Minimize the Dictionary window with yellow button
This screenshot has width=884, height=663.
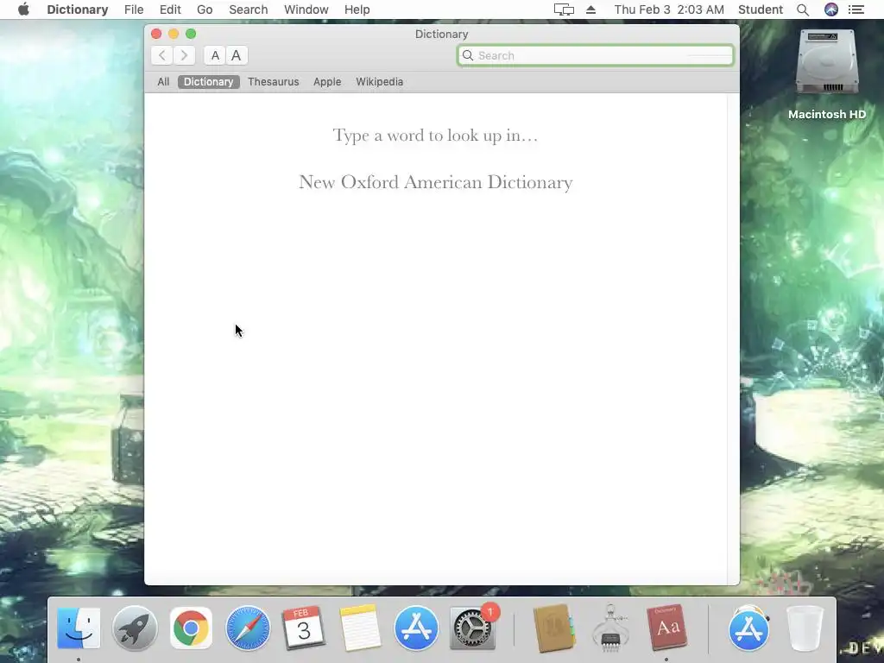coord(174,34)
